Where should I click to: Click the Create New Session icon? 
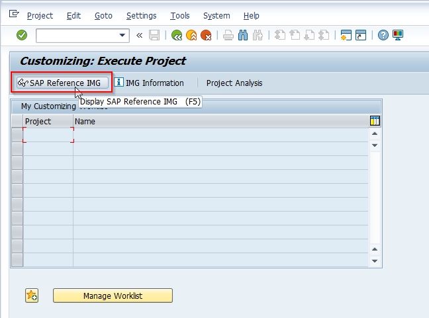coord(346,35)
